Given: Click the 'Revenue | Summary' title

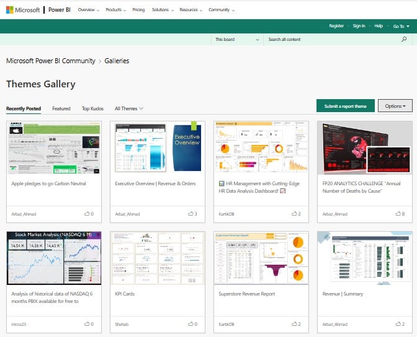Looking at the screenshot, I should click(x=343, y=294).
